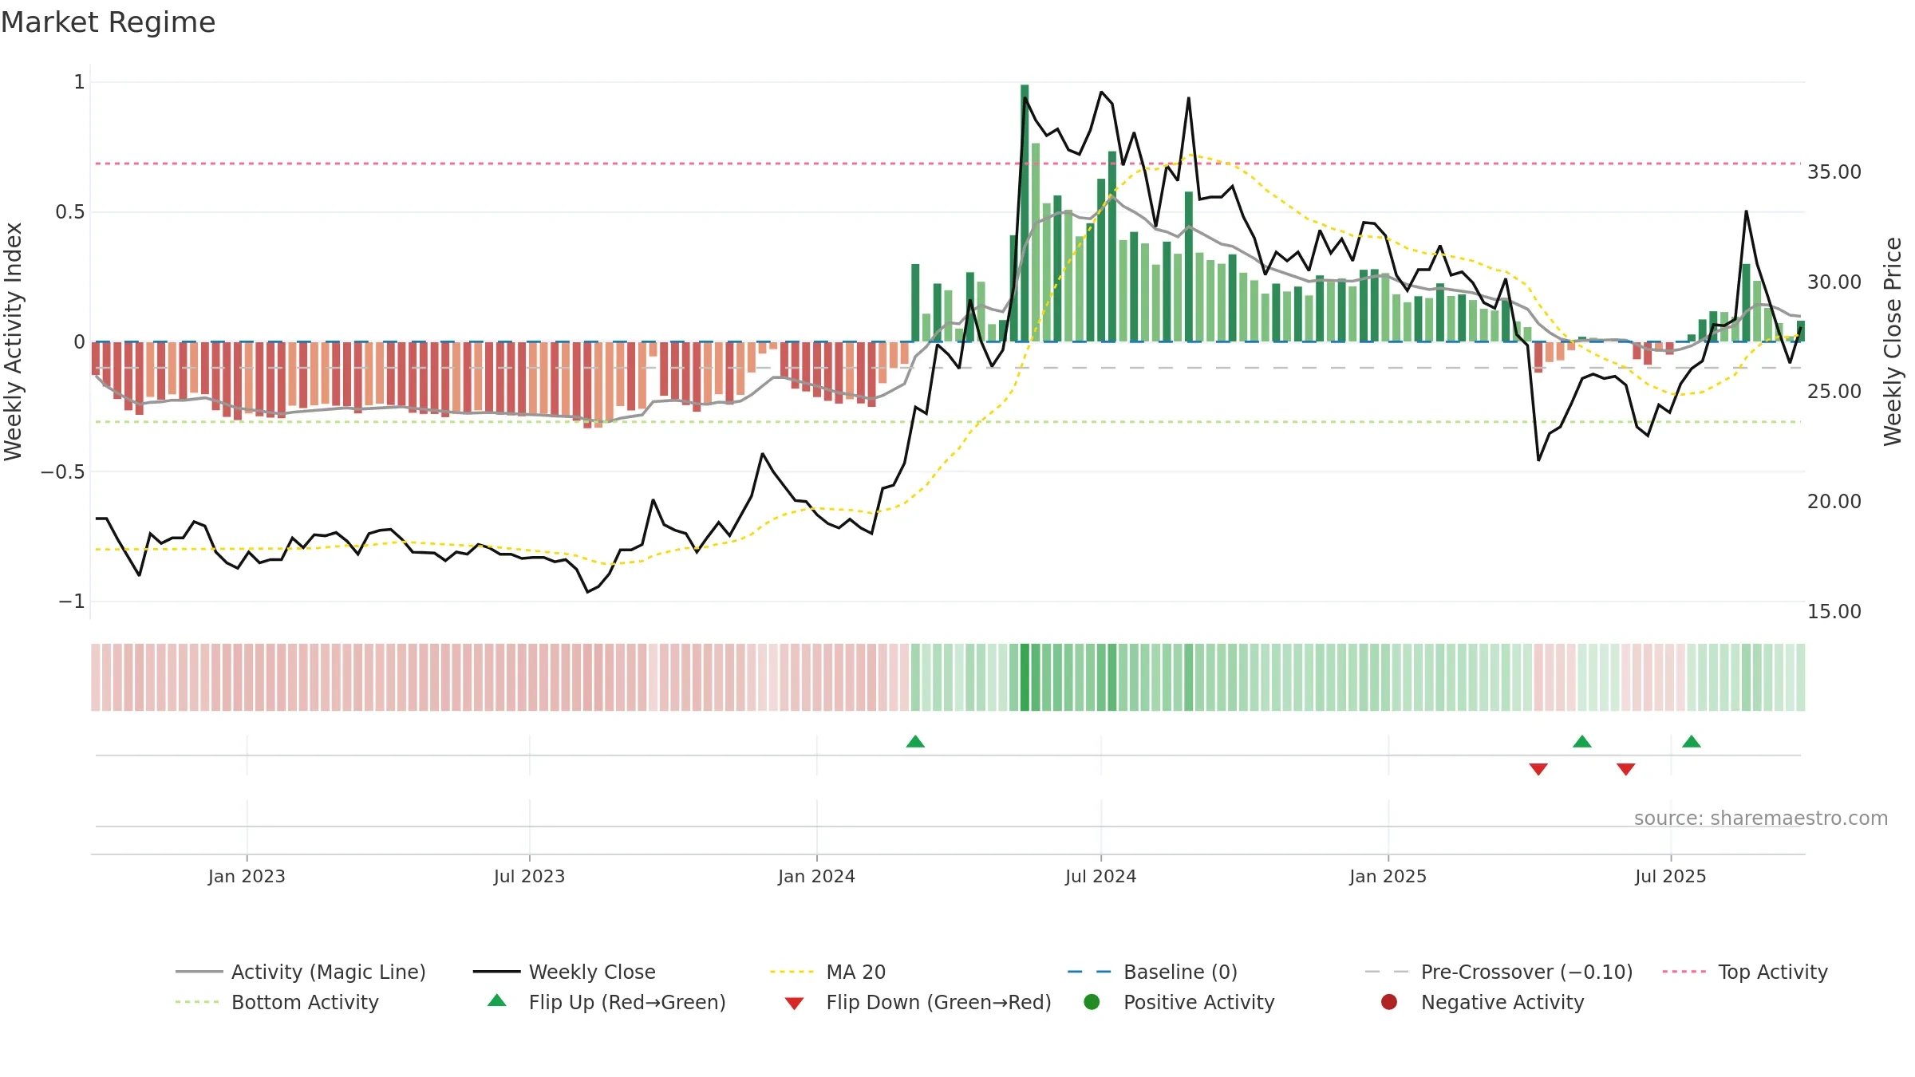Viewport: 1915px width, 1077px height.
Task: Click the 35.00 price axis label
Action: click(x=1834, y=172)
